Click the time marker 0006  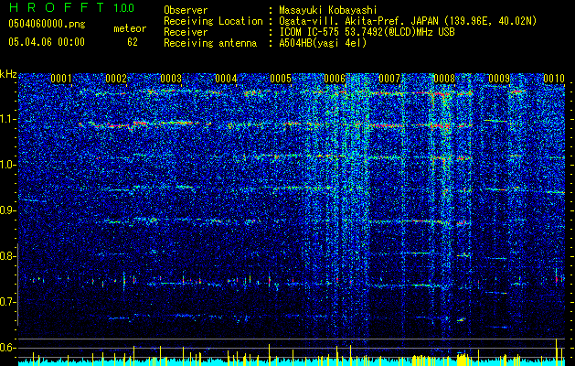tap(335, 79)
